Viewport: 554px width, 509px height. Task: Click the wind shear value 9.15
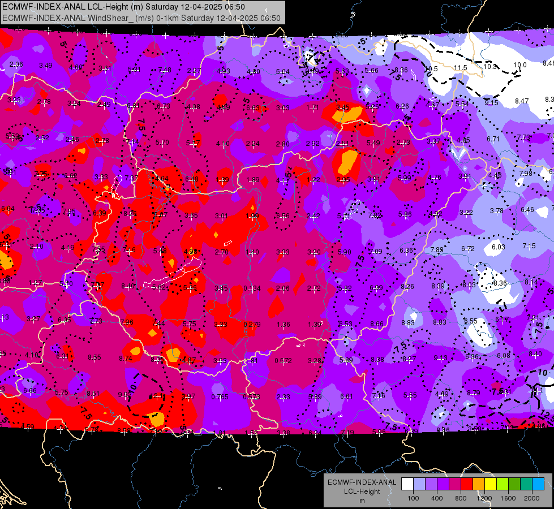pyautogui.click(x=491, y=102)
